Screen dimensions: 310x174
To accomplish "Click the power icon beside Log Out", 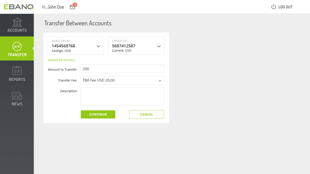I will click(274, 7).
